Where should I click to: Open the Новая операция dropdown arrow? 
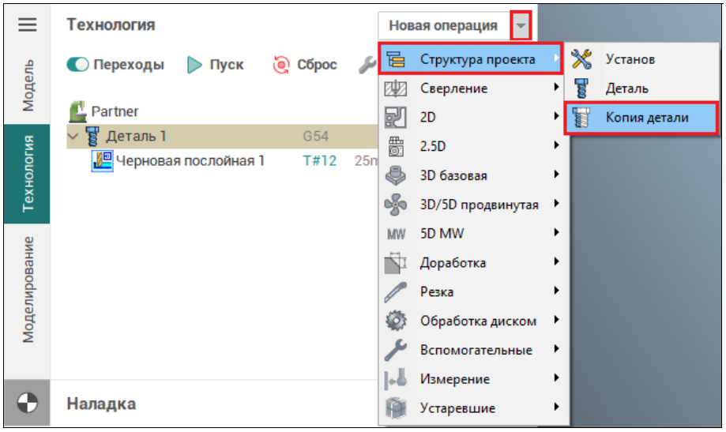[520, 26]
